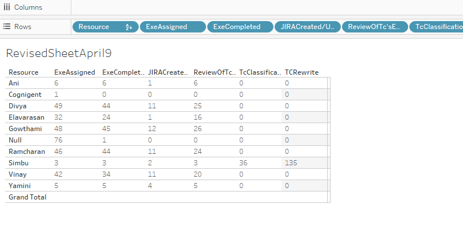Select the Ramcharan row label
Image resolution: width=463 pixels, height=228 pixels.
[27, 152]
